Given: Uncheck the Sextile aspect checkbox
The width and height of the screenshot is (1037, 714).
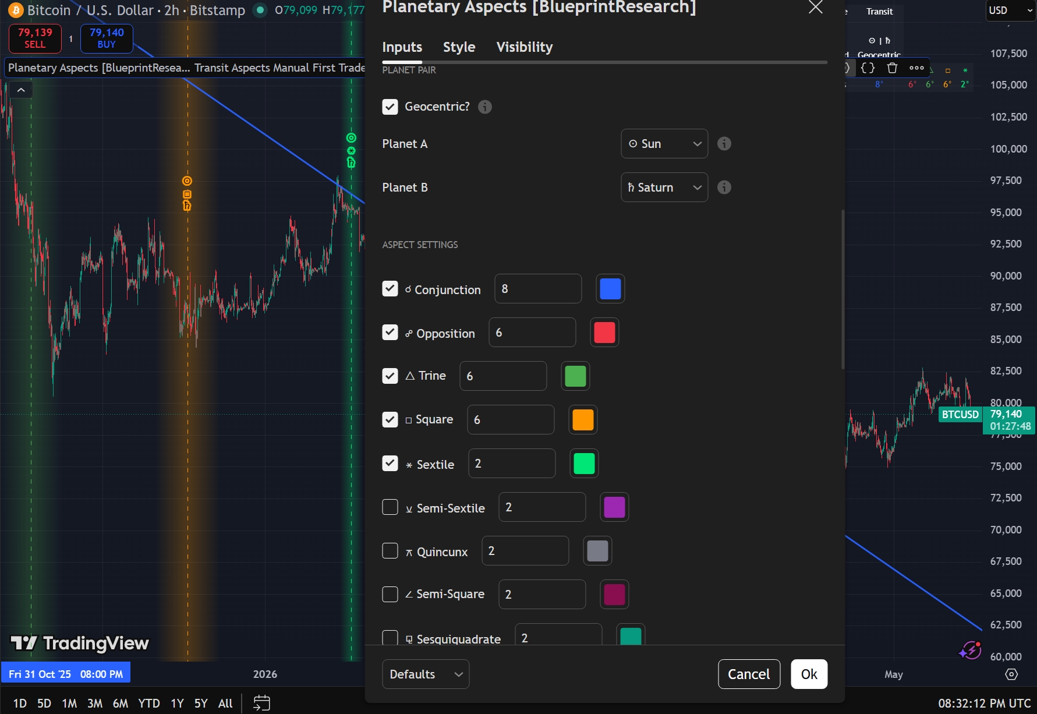Looking at the screenshot, I should (390, 464).
